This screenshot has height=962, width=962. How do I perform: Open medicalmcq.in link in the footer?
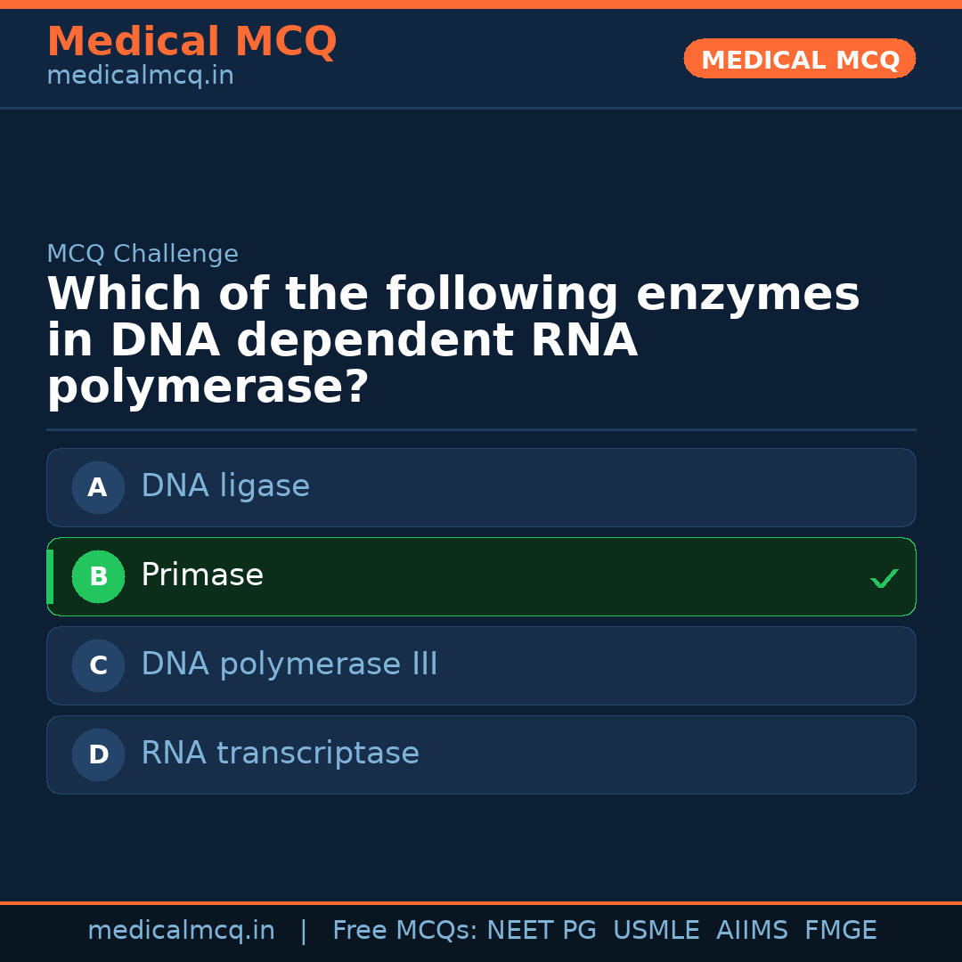pyautogui.click(x=181, y=931)
